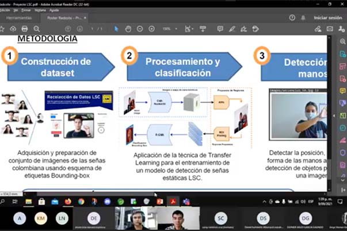
Task: Click the Iniciar sesión button
Action: pos(327,18)
